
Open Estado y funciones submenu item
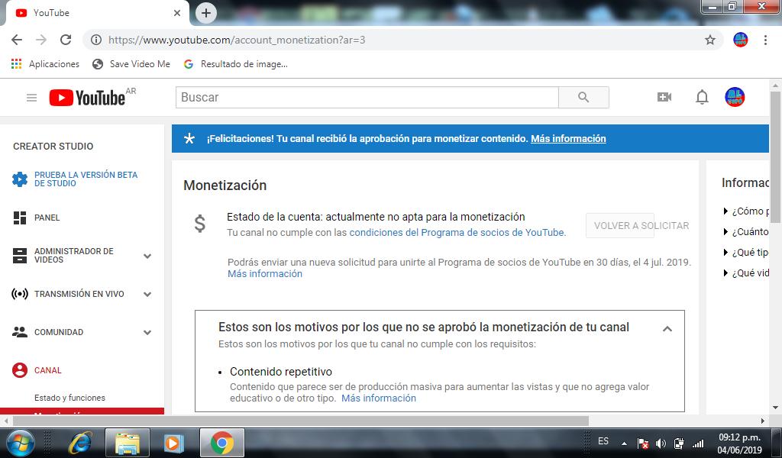click(x=69, y=398)
